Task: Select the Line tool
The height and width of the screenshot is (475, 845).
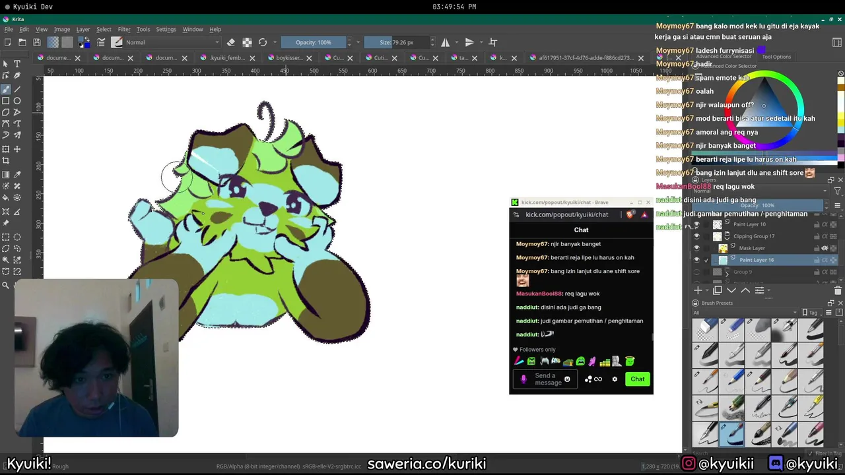Action: (17, 88)
